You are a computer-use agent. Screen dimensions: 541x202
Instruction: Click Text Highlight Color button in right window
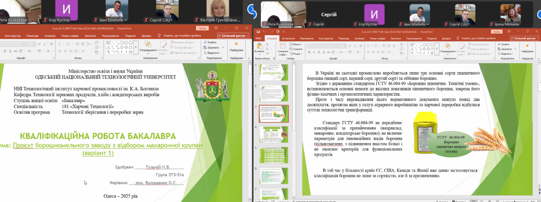tap(350, 52)
